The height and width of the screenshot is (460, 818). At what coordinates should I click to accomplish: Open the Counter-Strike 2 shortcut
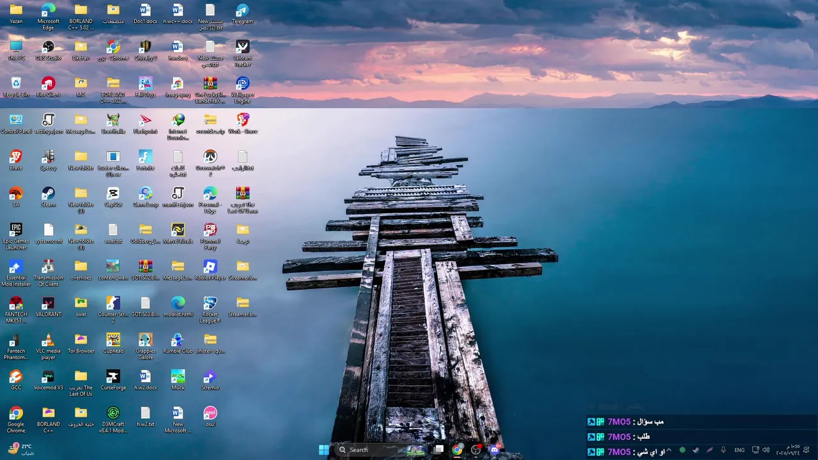click(x=113, y=309)
